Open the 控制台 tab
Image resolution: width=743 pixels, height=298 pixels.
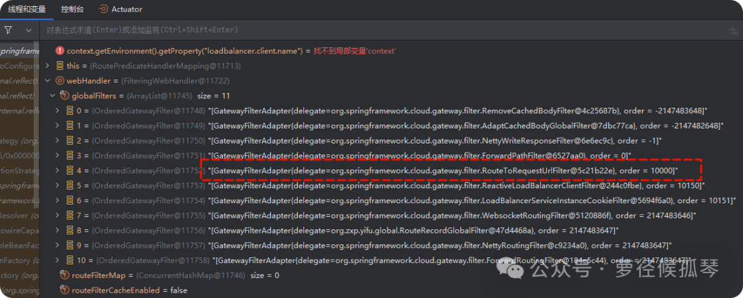[x=71, y=9]
